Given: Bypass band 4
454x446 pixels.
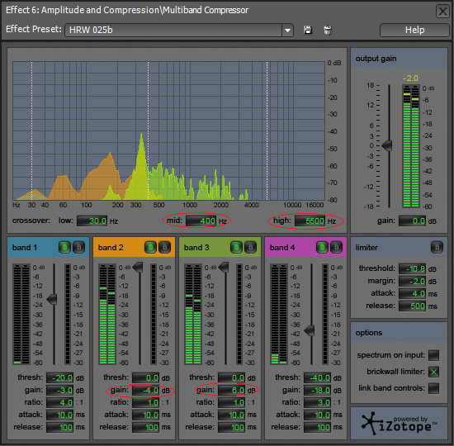Looking at the screenshot, I should [336, 247].
